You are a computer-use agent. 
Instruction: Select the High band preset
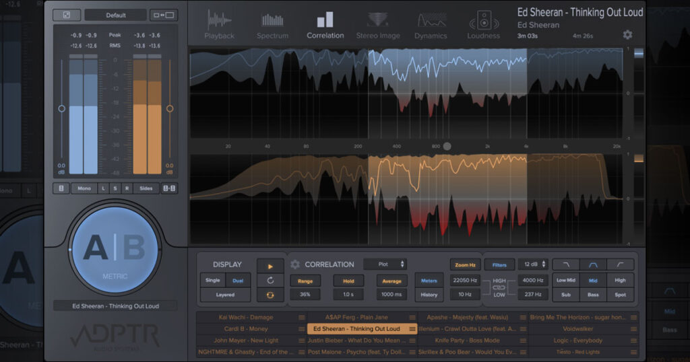click(x=620, y=281)
